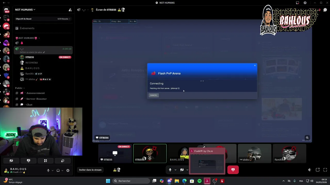Image resolution: width=330 pixels, height=185 pixels.
Task: Open Discord from the Windows taskbar
Action: point(169,181)
